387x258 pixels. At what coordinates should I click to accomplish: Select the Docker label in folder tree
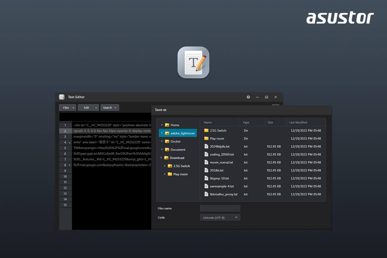(x=175, y=142)
